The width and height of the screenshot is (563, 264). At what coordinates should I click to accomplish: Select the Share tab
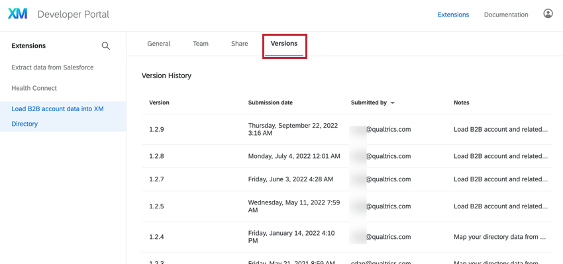[x=240, y=44]
